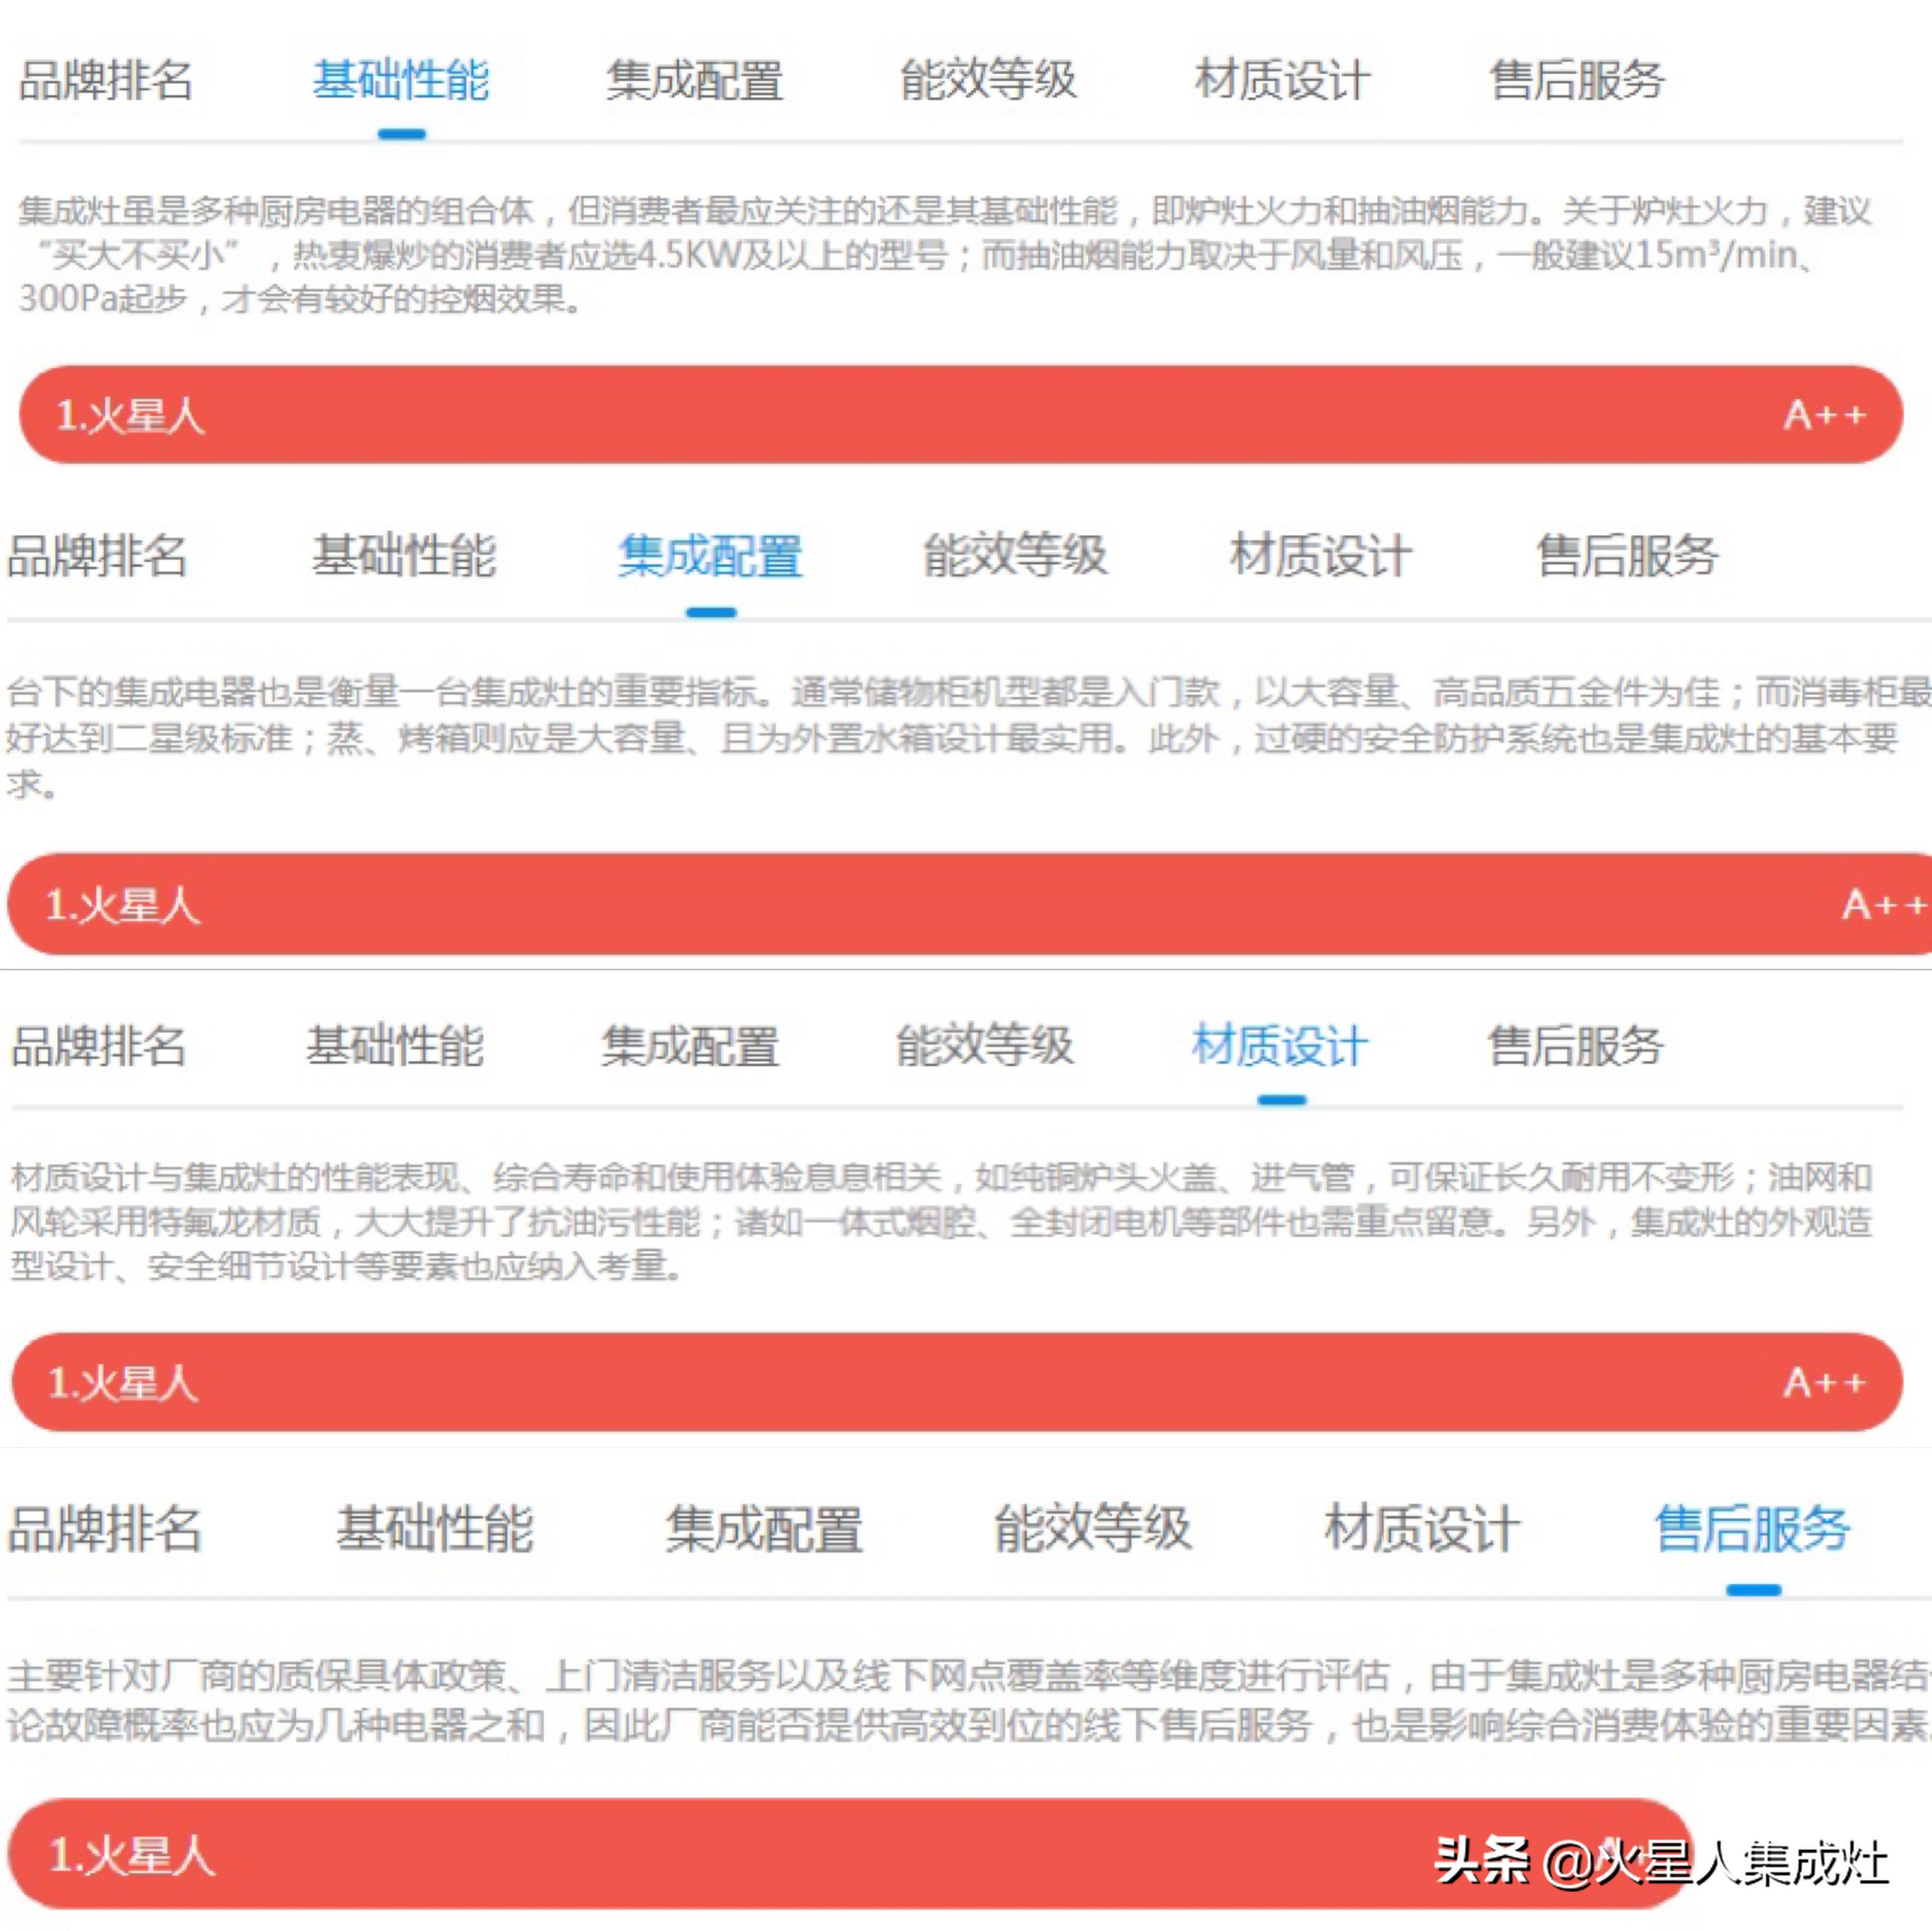Screen dimensions: 1932x1931
Task: Open 品牌排名 tab in bottom tab row
Action: 105,1528
